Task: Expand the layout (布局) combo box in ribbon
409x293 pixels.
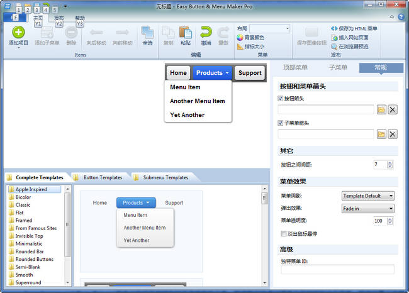Action: click(x=287, y=29)
